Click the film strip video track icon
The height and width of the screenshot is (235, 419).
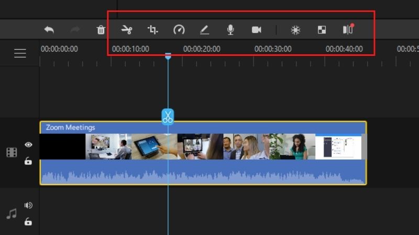pos(12,152)
